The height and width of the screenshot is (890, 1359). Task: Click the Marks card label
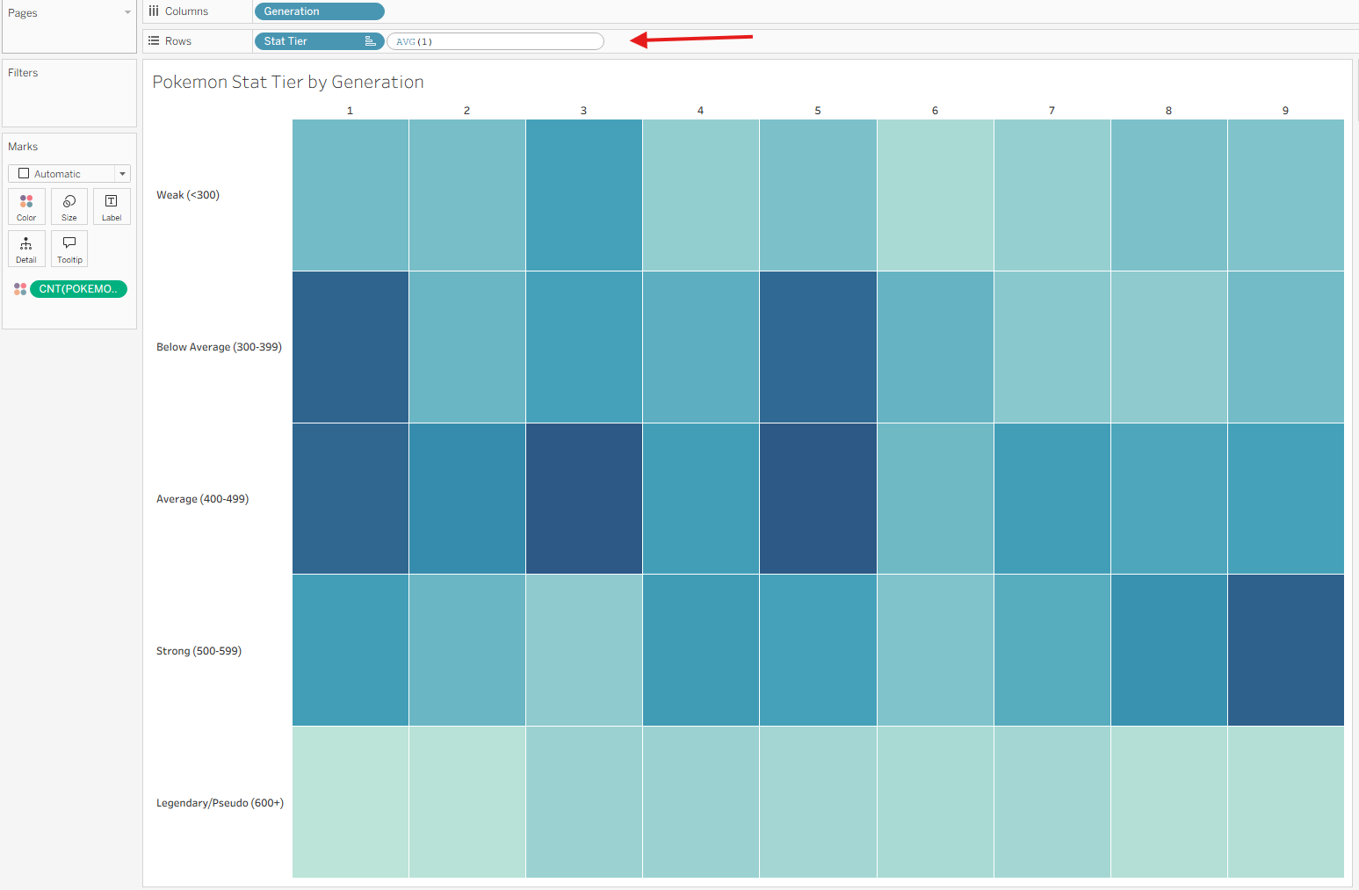pos(23,147)
